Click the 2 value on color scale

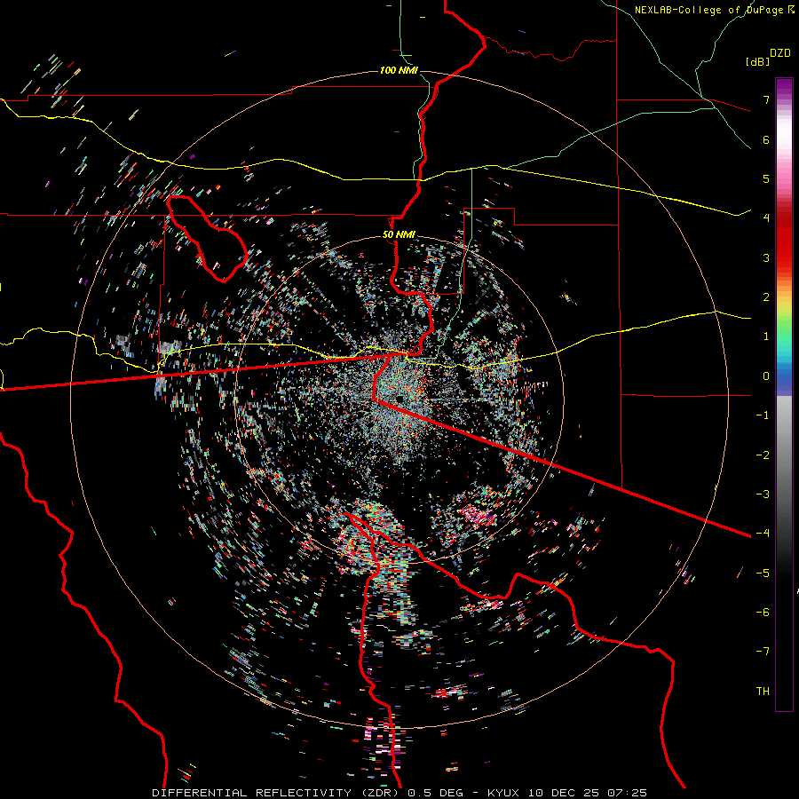[x=766, y=297]
